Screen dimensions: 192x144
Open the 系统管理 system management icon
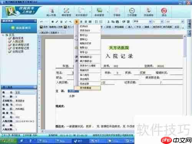[99, 12]
